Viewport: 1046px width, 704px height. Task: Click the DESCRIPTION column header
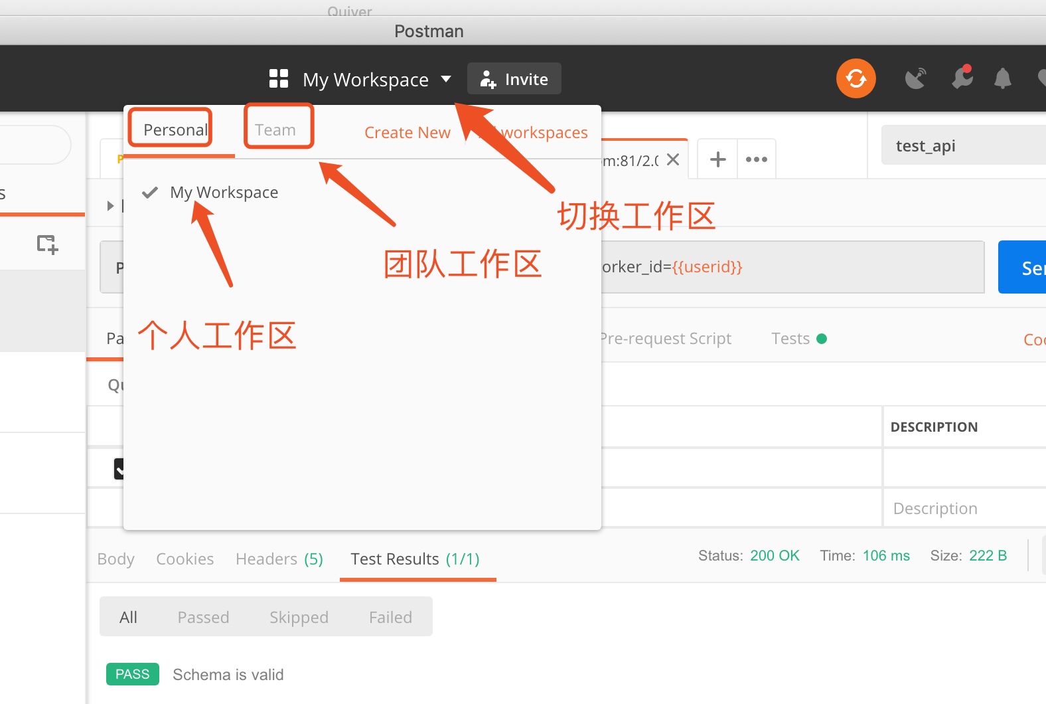(934, 427)
